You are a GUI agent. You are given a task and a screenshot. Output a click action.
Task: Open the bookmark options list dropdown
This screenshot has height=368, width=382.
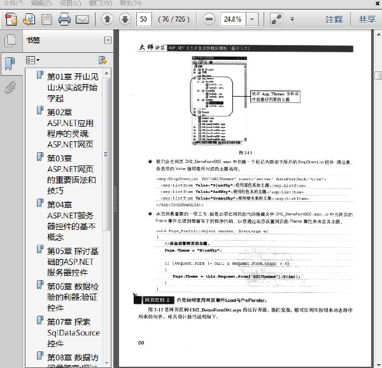[x=32, y=60]
